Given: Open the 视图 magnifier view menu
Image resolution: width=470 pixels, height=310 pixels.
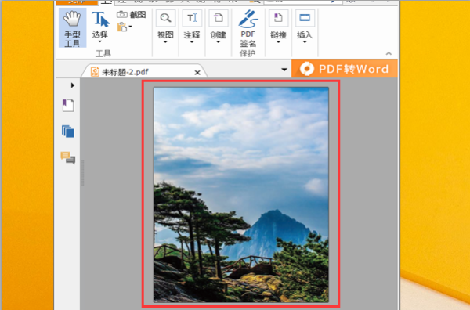Looking at the screenshot, I should pyautogui.click(x=165, y=27).
